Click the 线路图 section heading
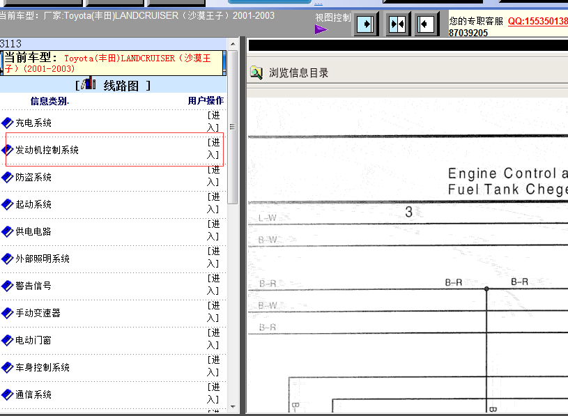Image resolution: width=568 pixels, height=416 pixels. 121,86
